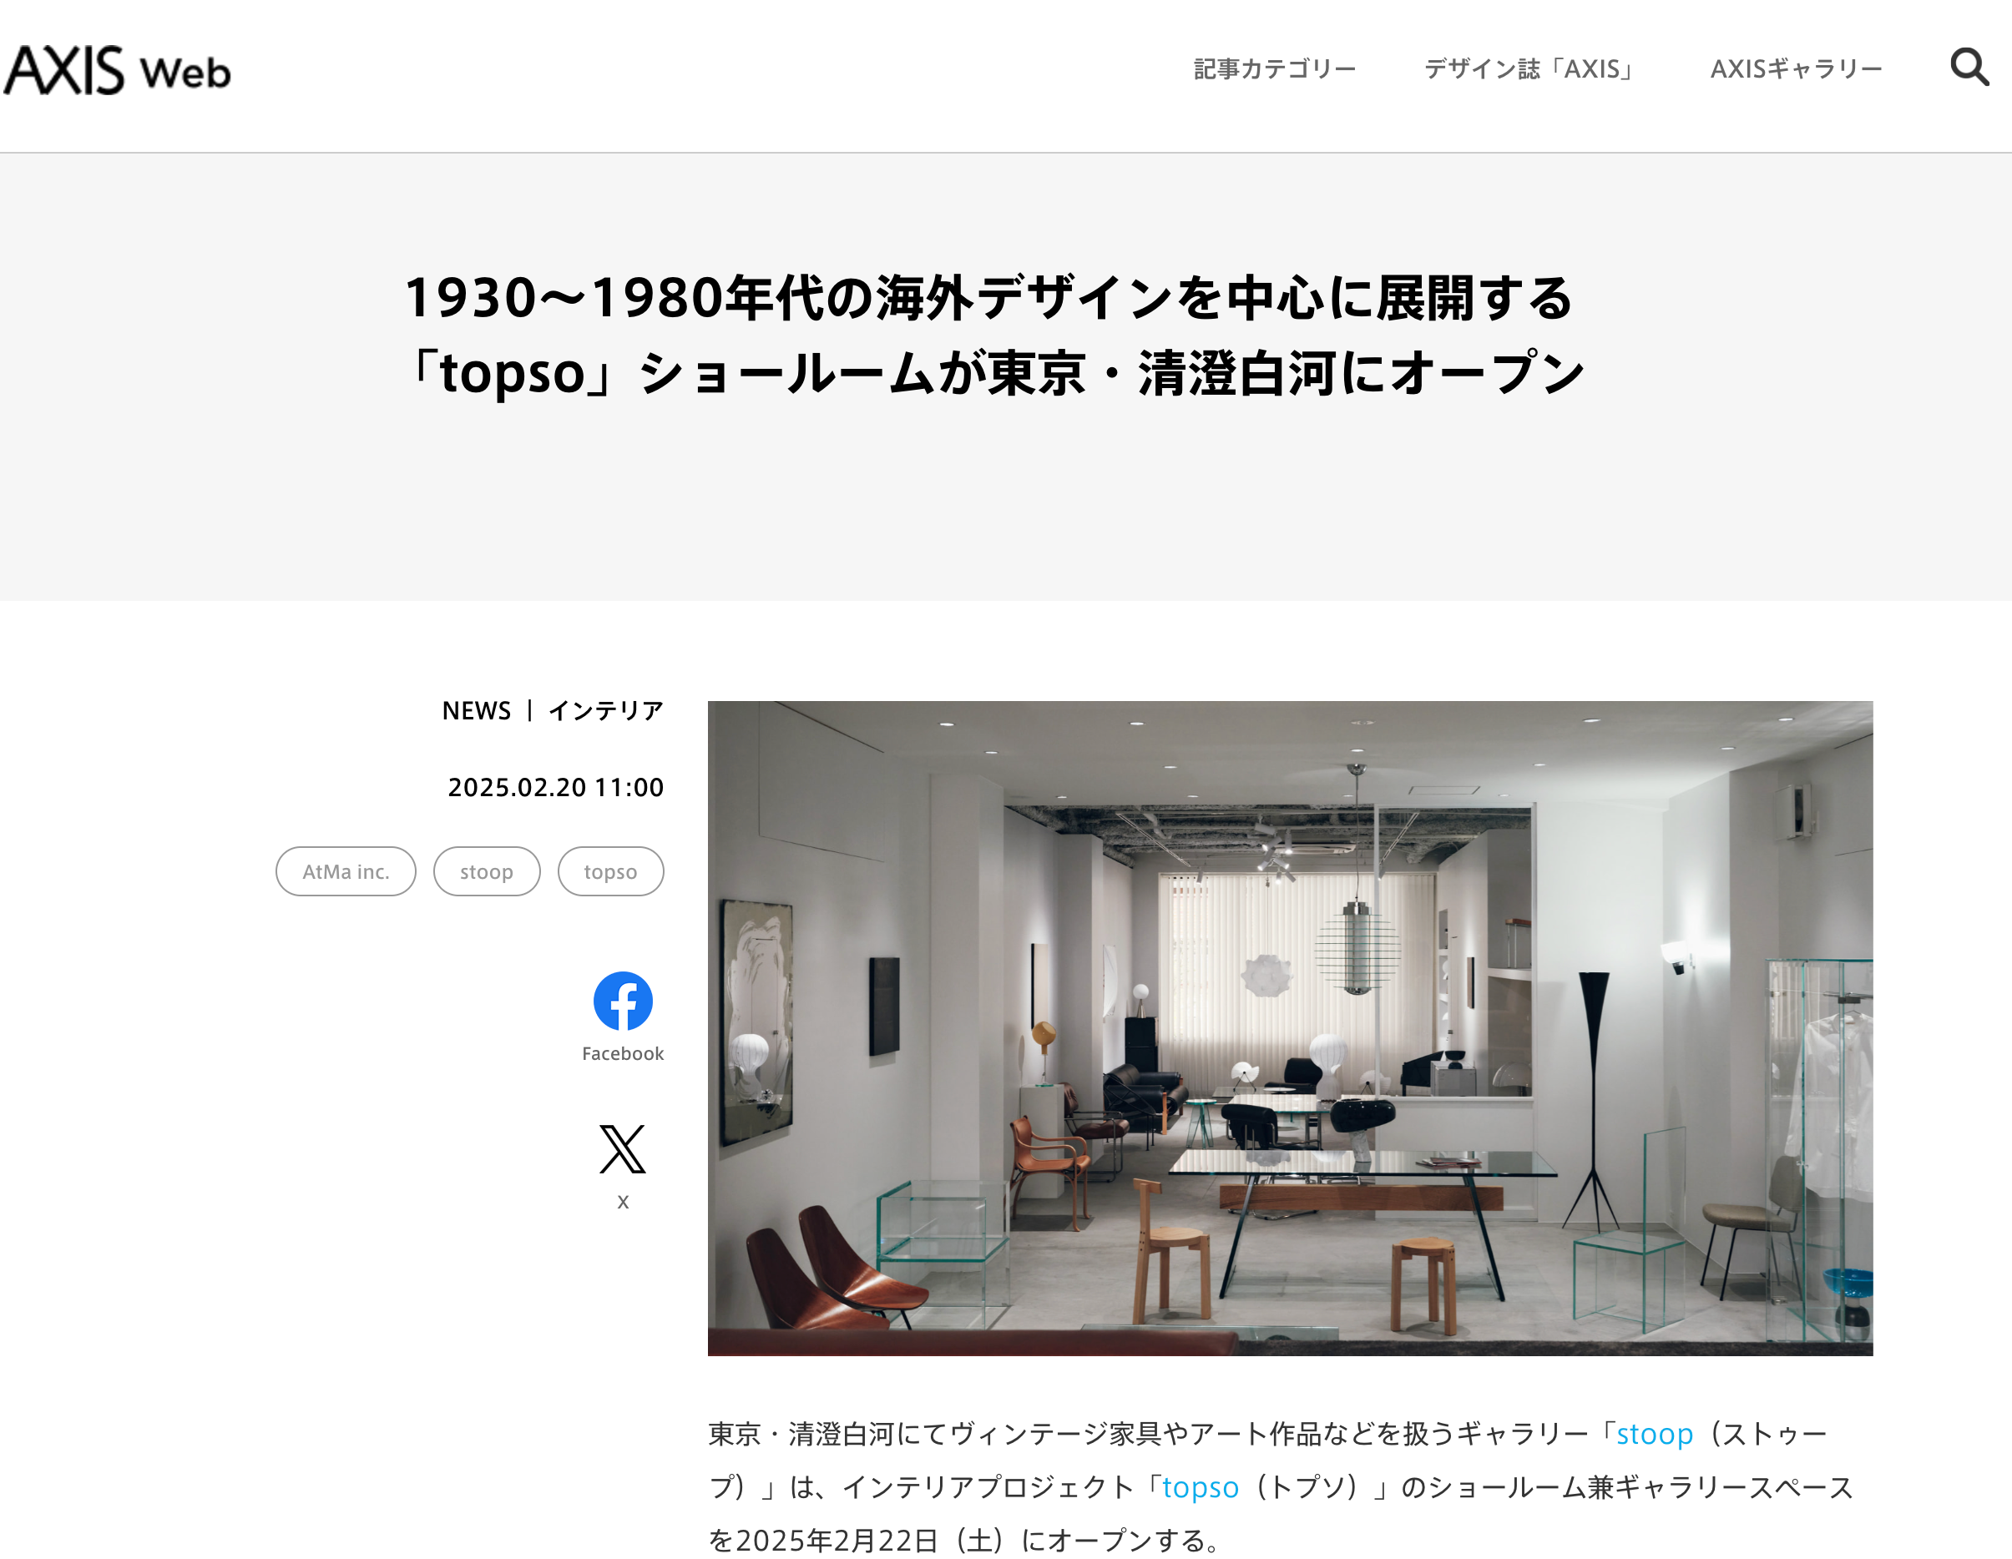The height and width of the screenshot is (1559, 2012).
Task: Open the search magnifier icon
Action: (1969, 68)
